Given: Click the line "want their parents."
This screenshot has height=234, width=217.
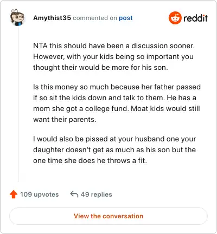Looking at the screenshot, I should click(x=65, y=120).
